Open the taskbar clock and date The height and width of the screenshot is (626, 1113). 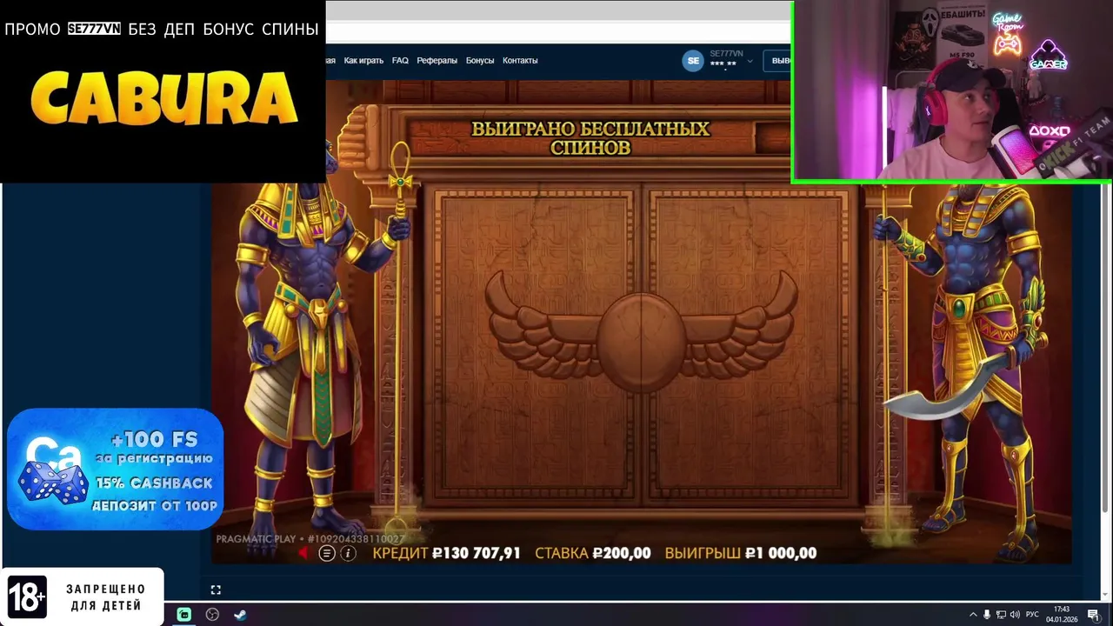click(1062, 615)
